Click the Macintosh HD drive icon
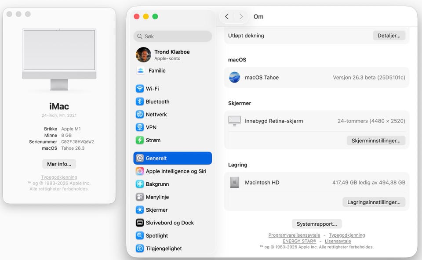The height and width of the screenshot is (260, 422). 234,182
